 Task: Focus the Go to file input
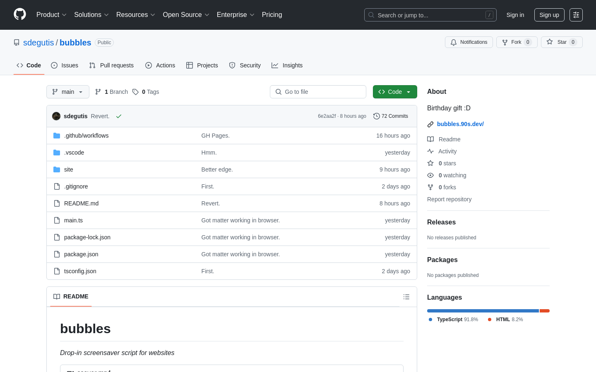point(318,92)
